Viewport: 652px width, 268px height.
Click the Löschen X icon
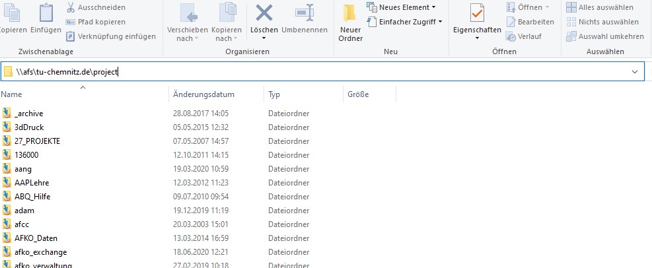[x=264, y=13]
